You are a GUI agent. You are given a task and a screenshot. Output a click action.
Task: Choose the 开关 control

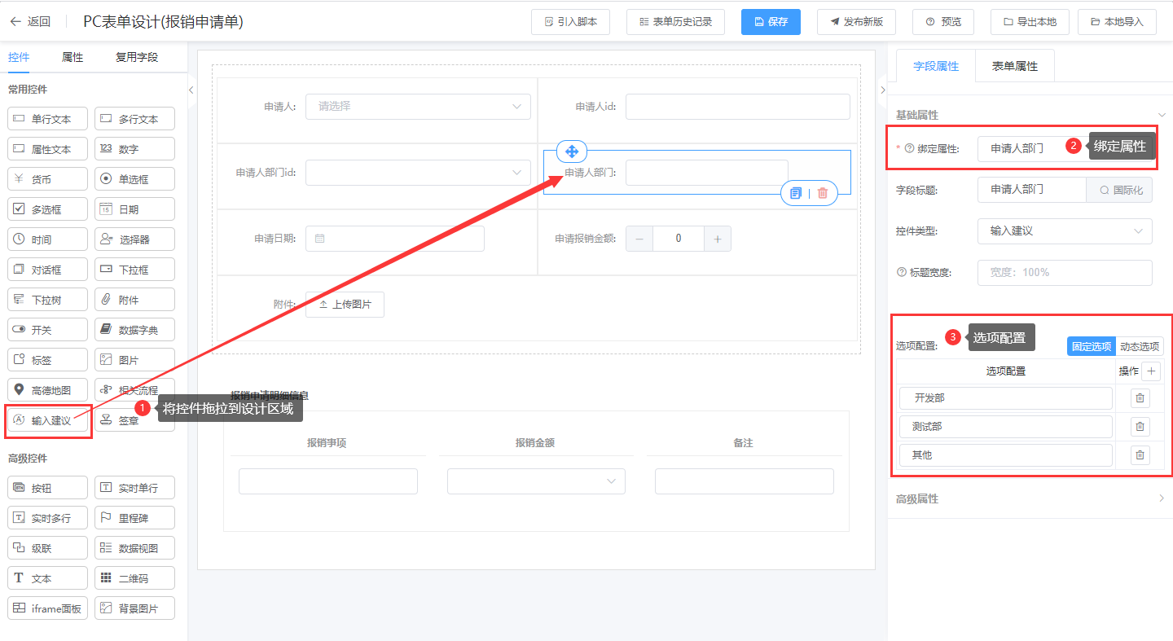[47, 330]
